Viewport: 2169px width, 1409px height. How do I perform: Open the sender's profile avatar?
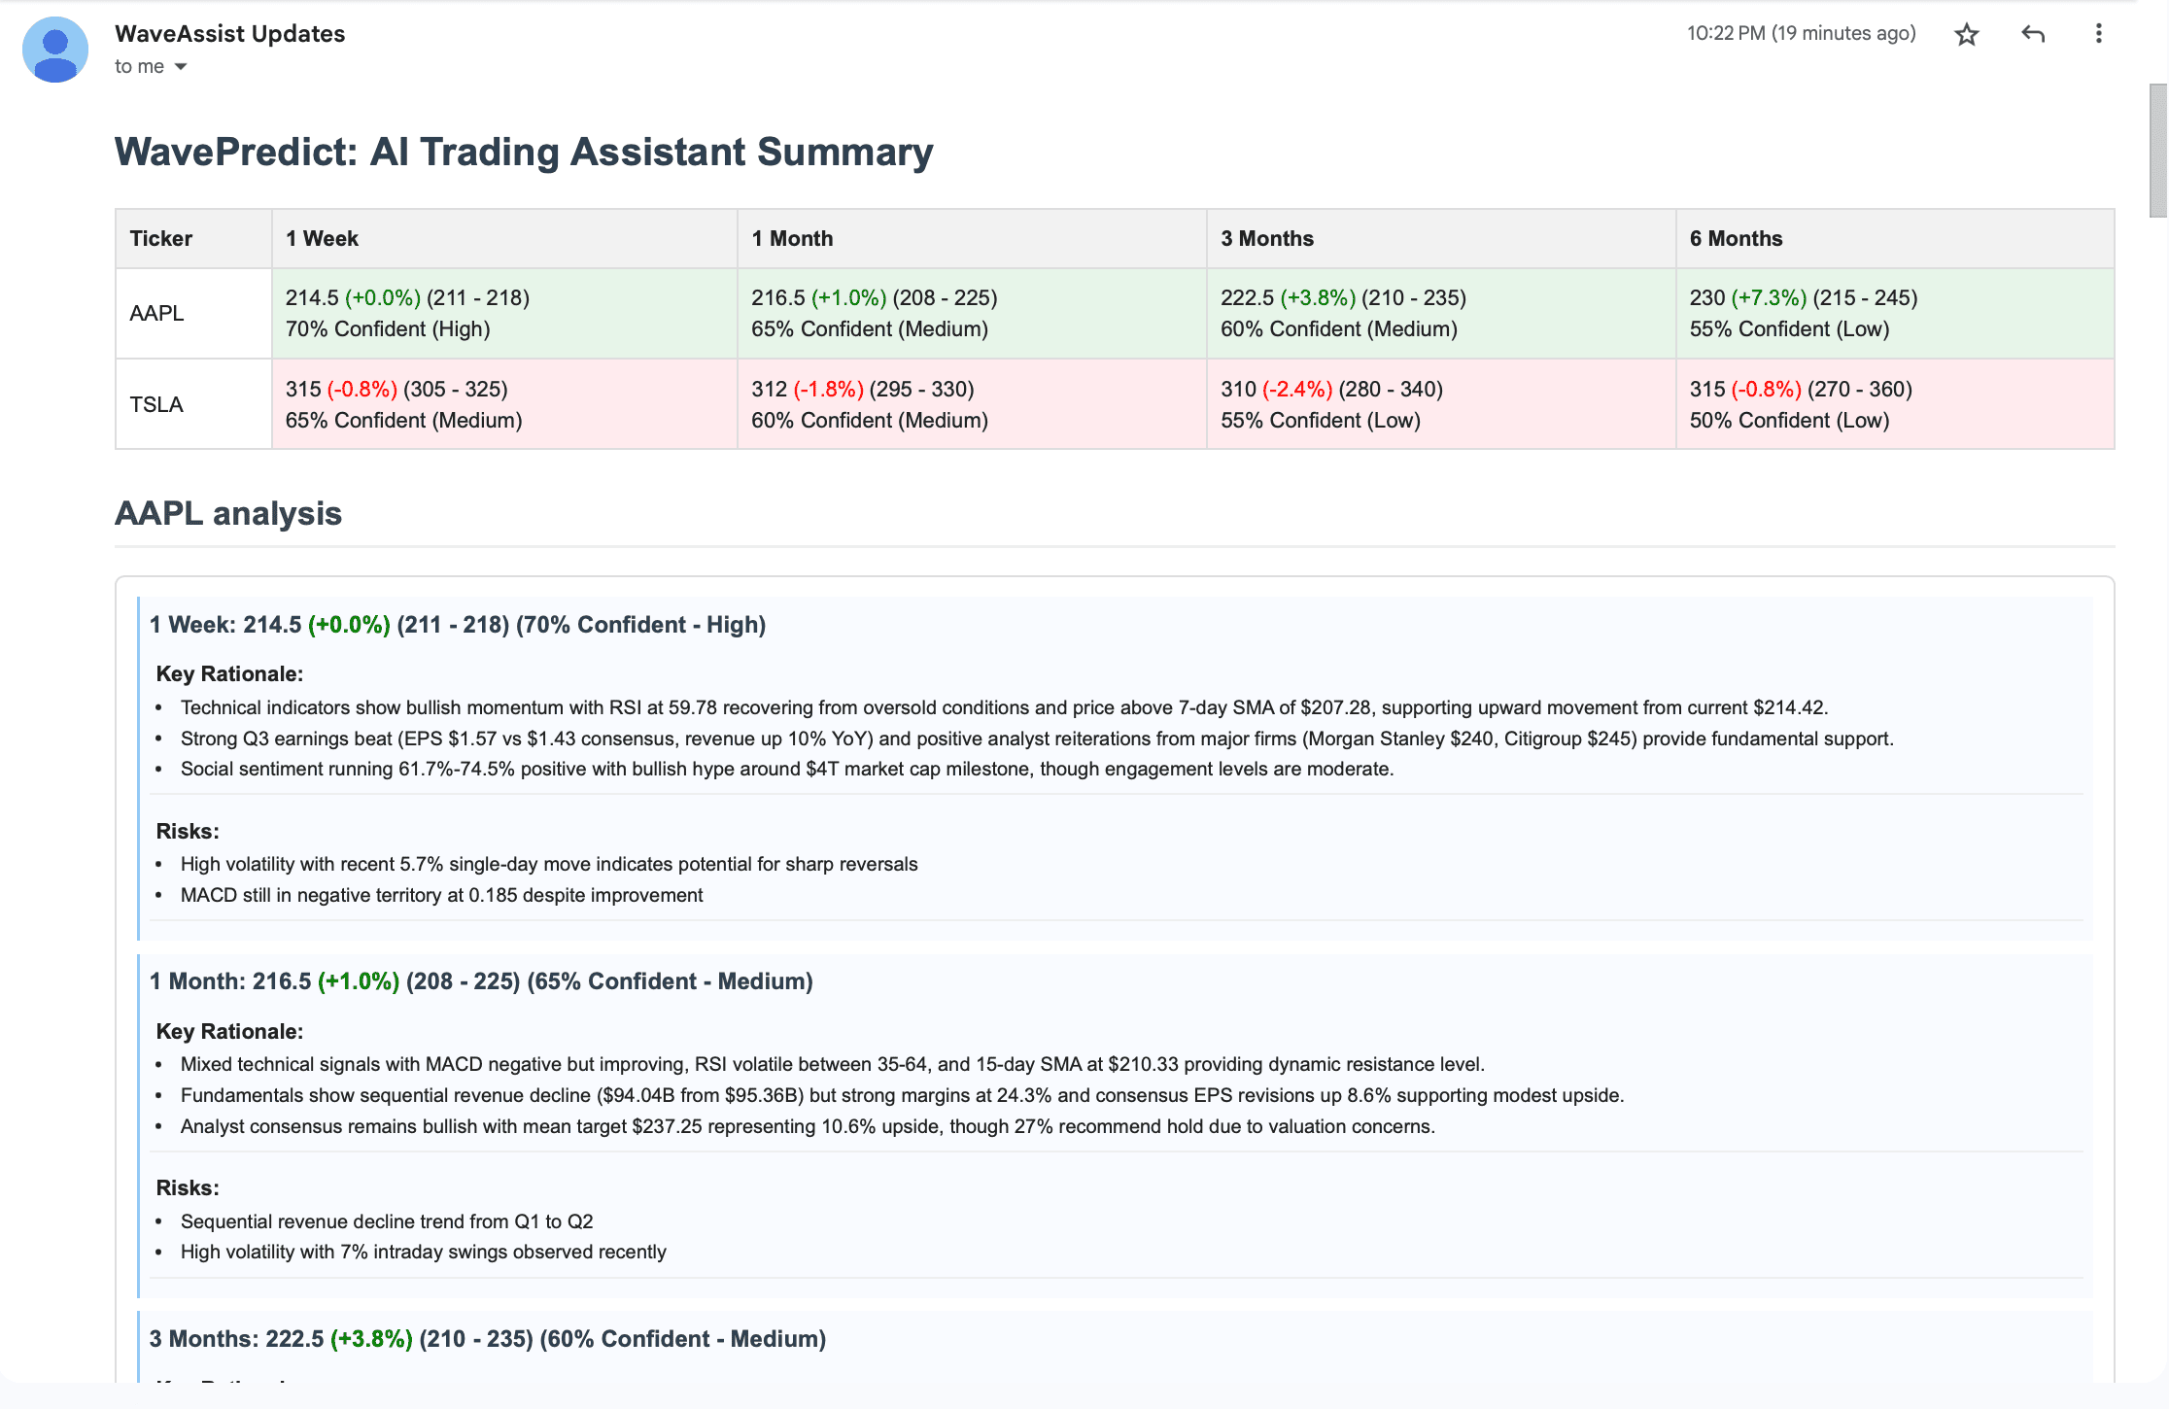pyautogui.click(x=55, y=50)
